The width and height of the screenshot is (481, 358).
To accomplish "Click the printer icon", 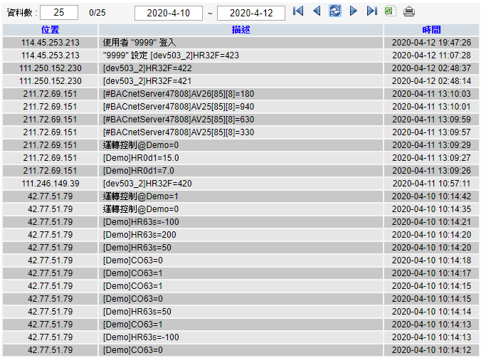I will tap(408, 11).
